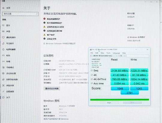The width and height of the screenshot is (162, 123).
Task: Select the About (关于) info icon in sidebar
Action: click(3, 97)
